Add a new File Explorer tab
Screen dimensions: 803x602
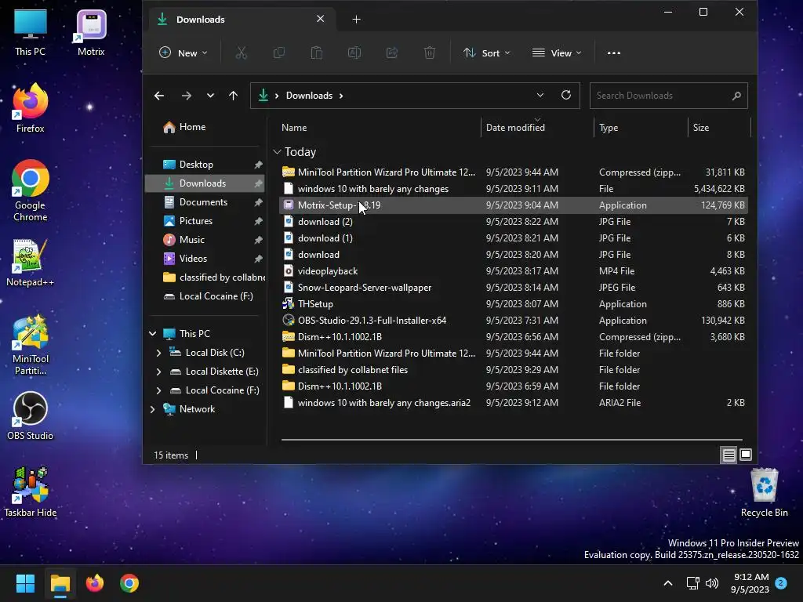[357, 20]
